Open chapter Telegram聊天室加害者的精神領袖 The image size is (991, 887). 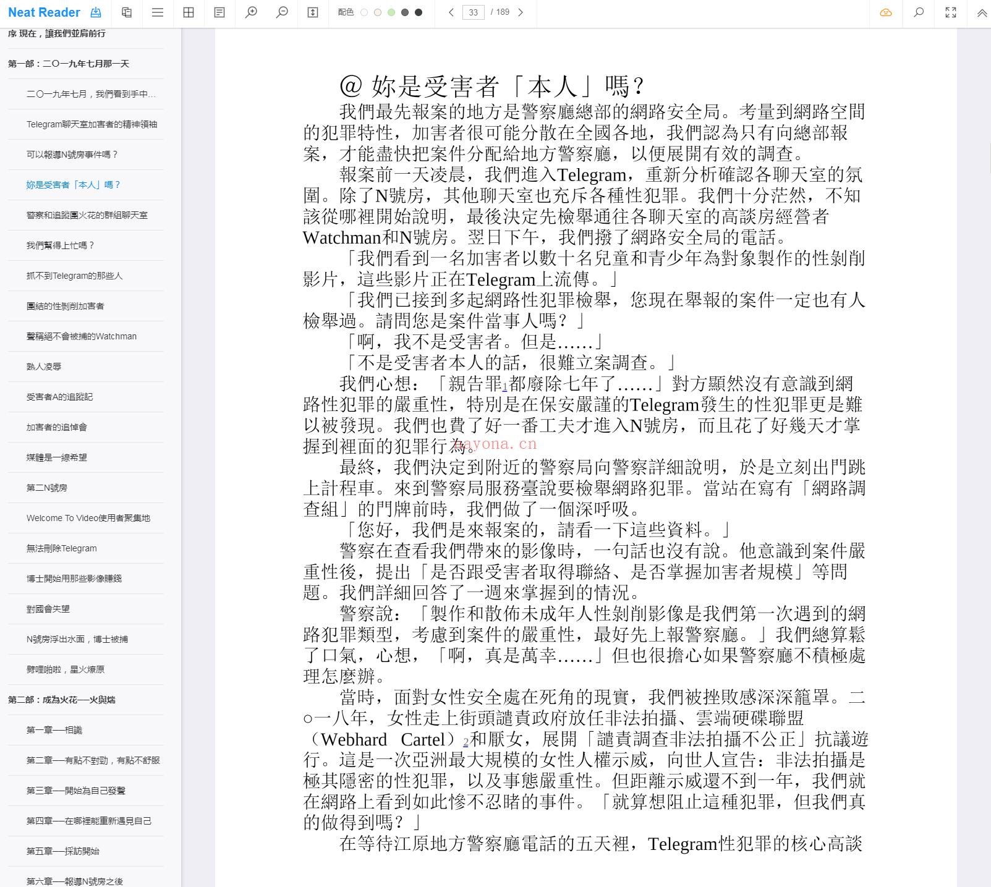point(91,124)
